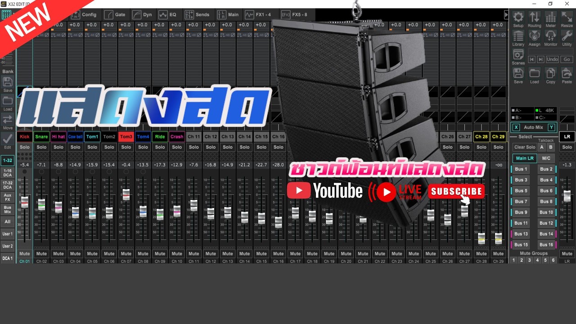Screen dimensions: 576x324
Task: Click the Clear Solo button
Action: point(525,147)
